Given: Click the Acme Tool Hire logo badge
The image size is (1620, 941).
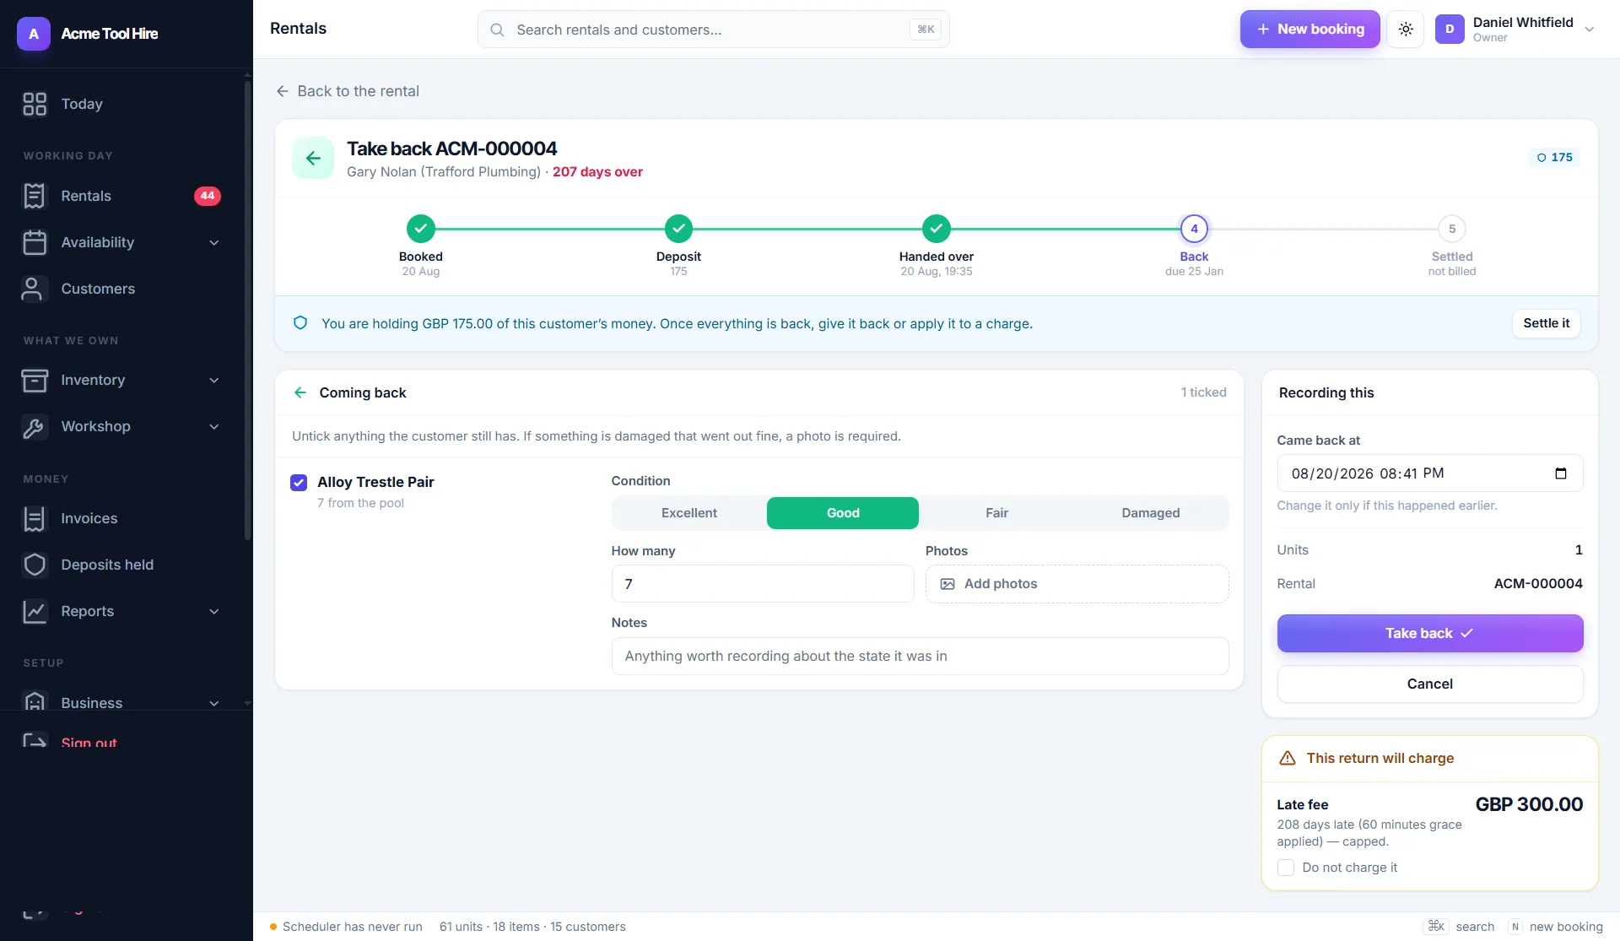Looking at the screenshot, I should [34, 34].
